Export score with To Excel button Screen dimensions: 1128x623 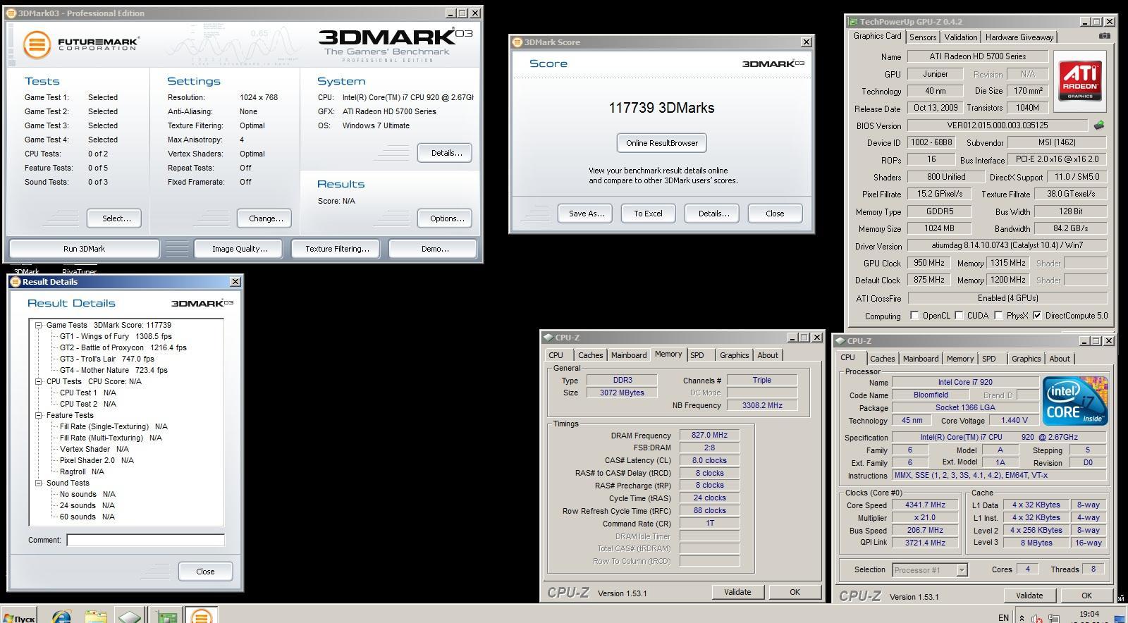point(648,214)
